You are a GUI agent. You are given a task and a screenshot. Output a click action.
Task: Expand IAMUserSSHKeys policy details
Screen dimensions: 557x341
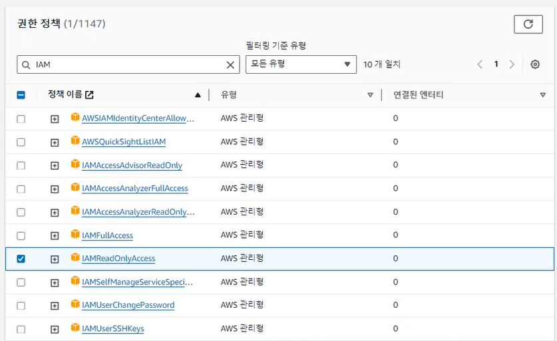[x=55, y=330]
